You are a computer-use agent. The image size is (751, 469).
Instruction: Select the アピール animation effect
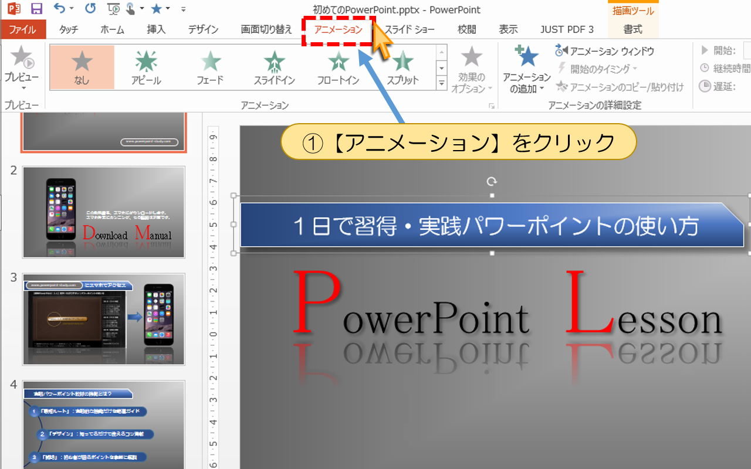(146, 67)
